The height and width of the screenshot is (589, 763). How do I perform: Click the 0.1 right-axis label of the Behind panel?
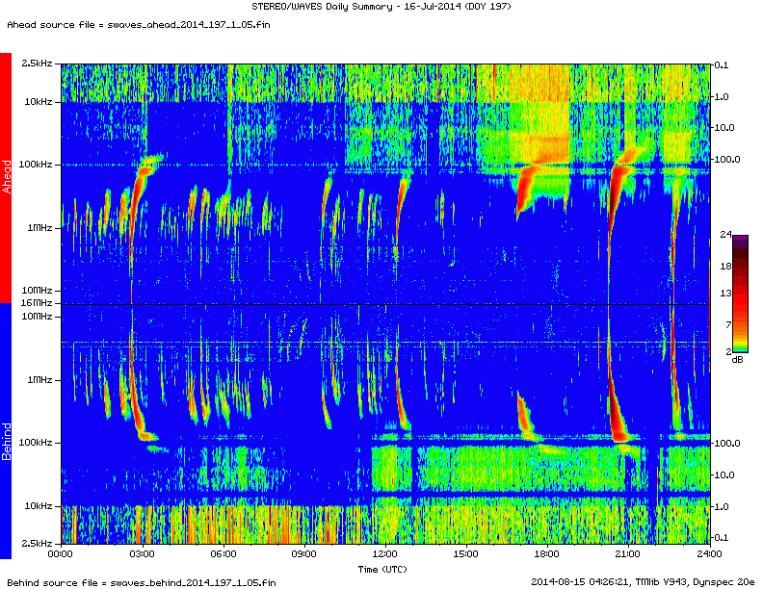click(722, 537)
